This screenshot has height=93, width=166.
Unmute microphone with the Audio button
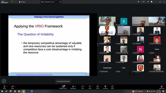(4, 87)
